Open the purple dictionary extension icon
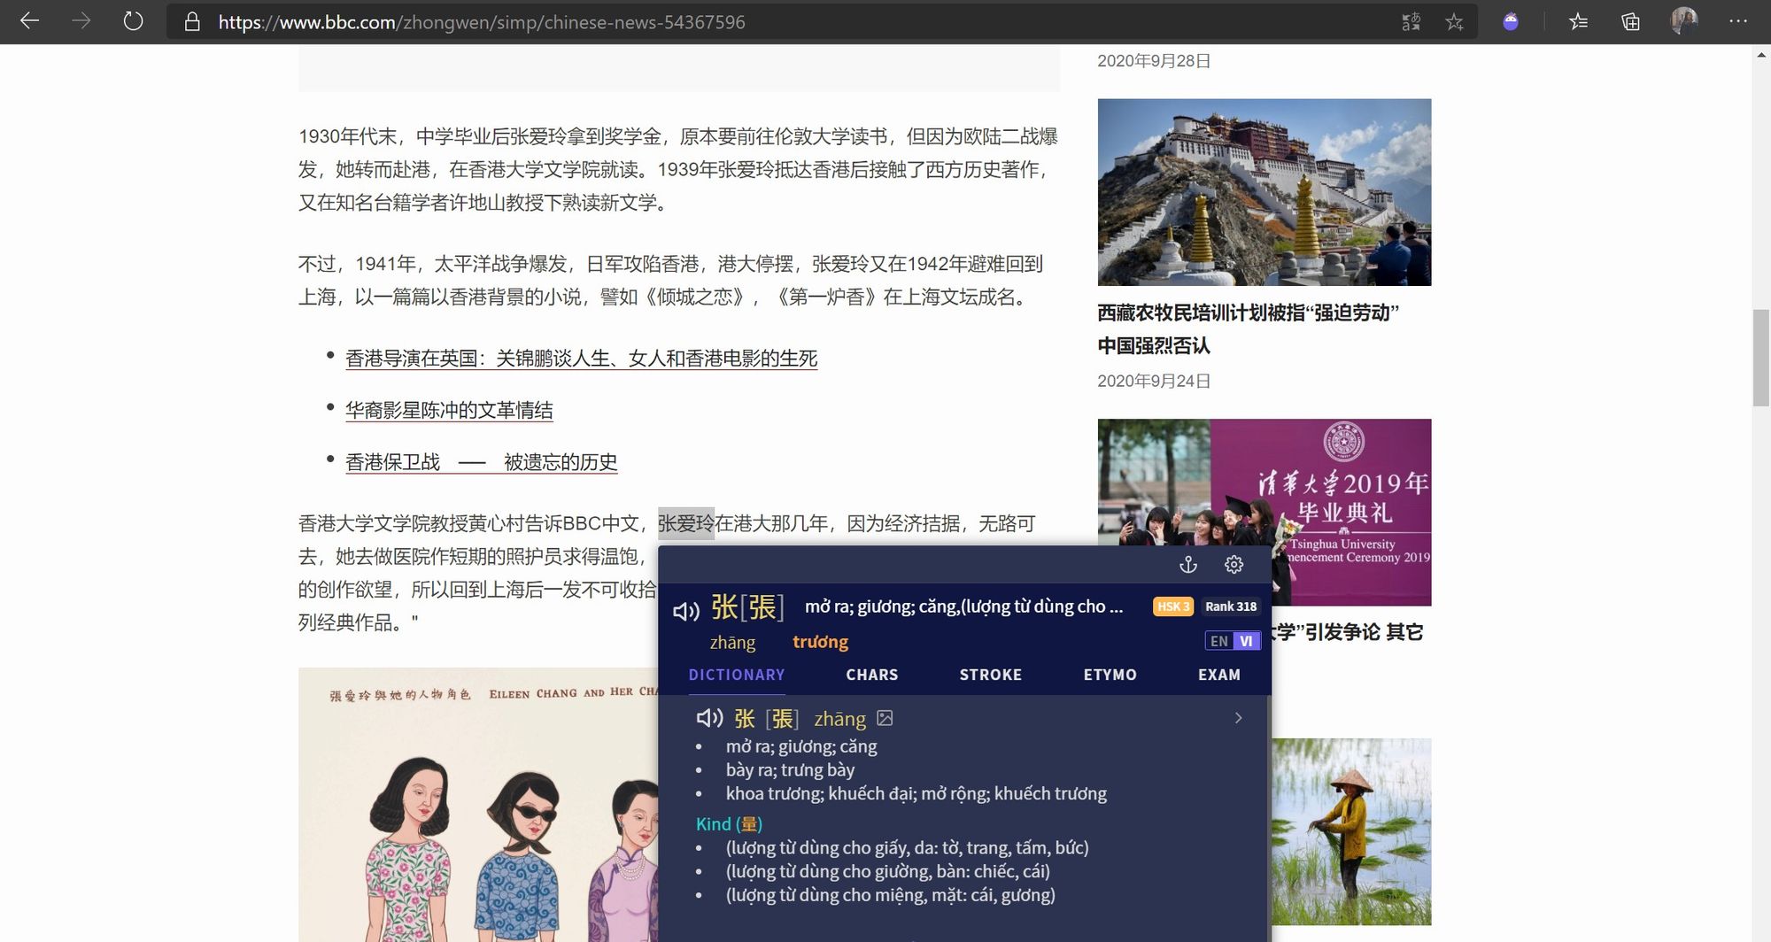 point(1511,22)
